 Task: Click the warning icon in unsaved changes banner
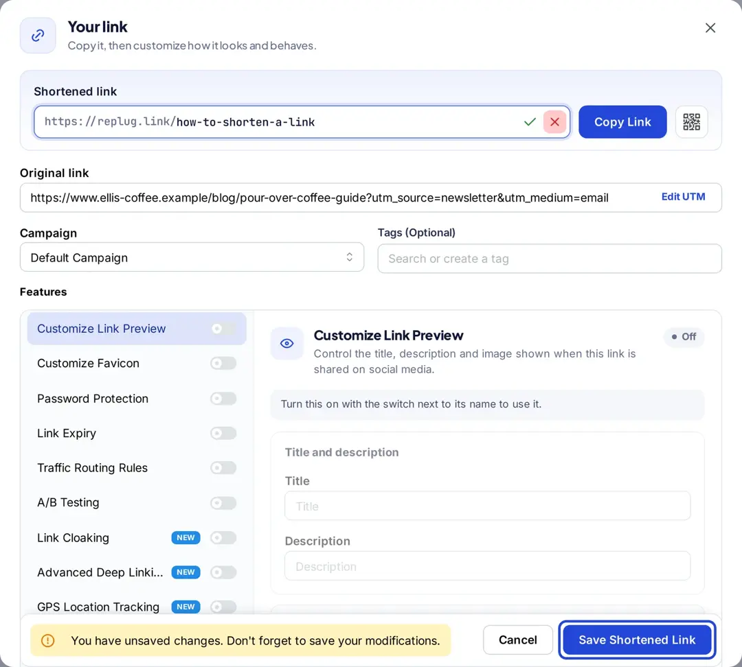click(48, 640)
